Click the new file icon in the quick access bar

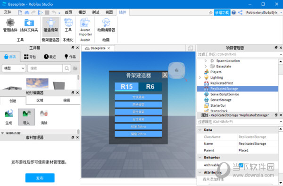point(20,12)
